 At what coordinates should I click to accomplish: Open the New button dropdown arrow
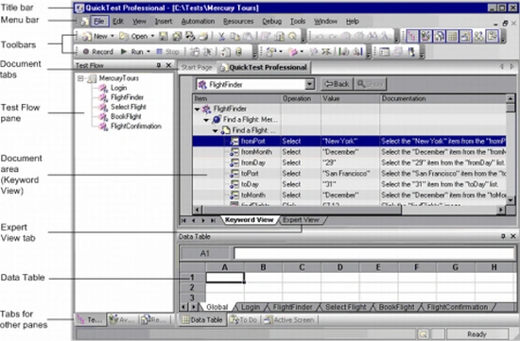113,36
